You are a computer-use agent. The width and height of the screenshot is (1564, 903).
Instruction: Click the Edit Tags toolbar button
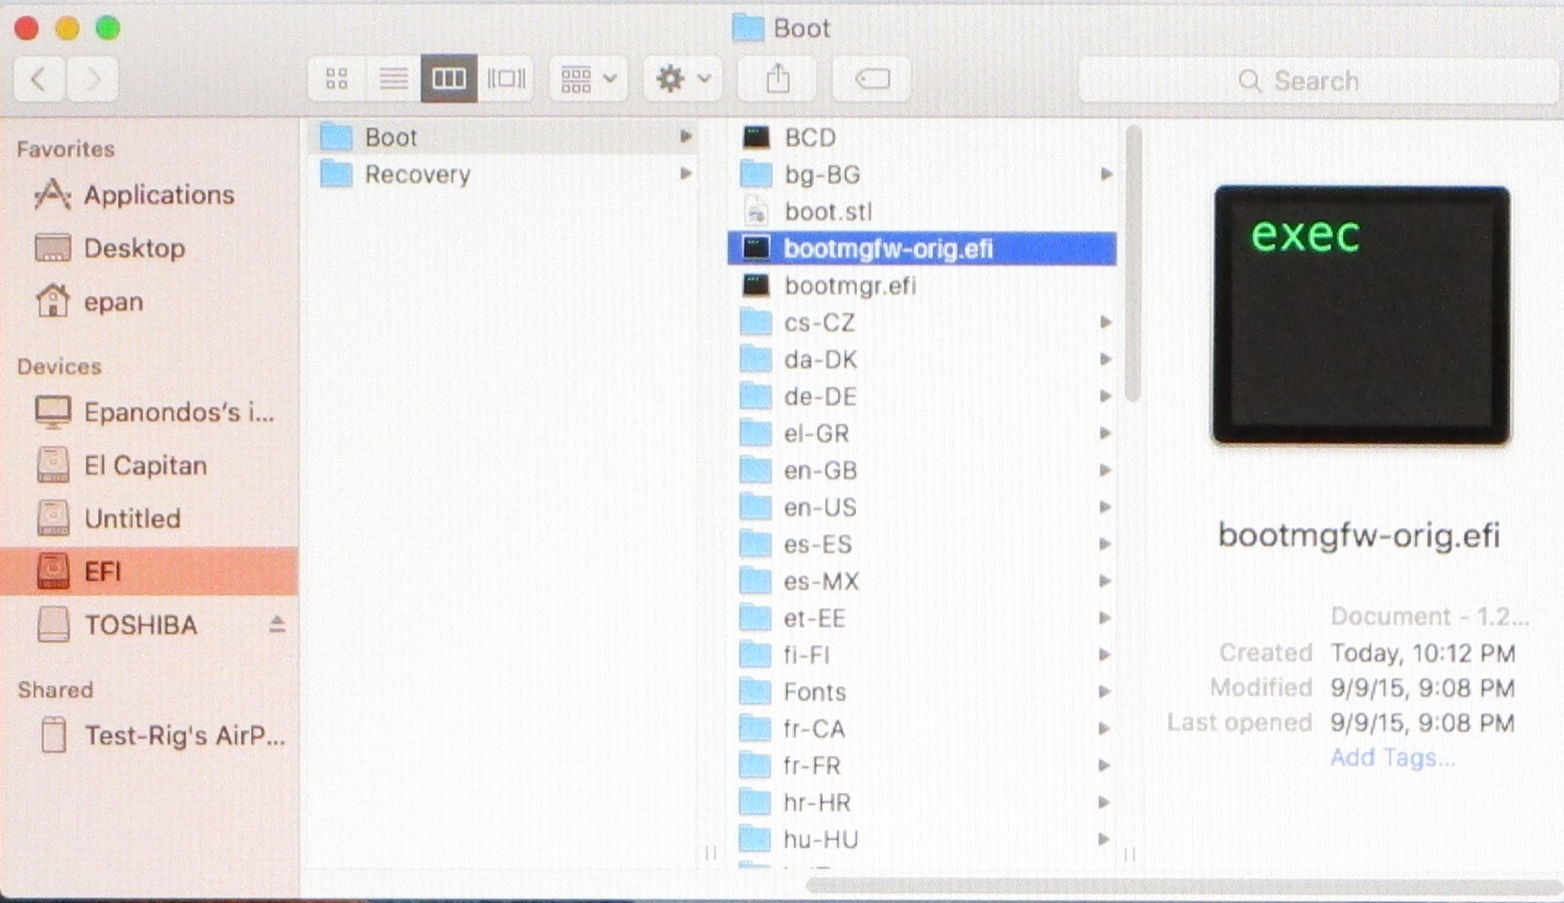point(871,79)
